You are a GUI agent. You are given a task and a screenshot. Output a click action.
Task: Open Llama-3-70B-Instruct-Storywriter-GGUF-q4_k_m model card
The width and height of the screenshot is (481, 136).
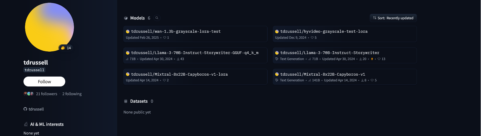click(195, 53)
